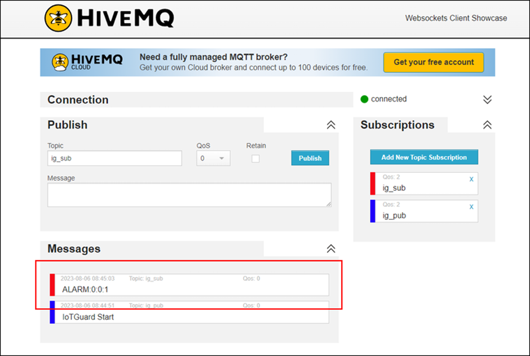The image size is (530, 356).
Task: Click the blue color bar of ig_pub subscription
Action: 373,211
